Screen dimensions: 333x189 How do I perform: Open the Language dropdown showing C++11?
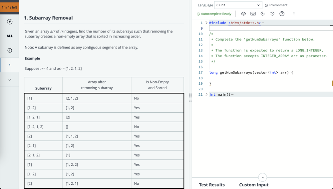pyautogui.click(x=238, y=5)
